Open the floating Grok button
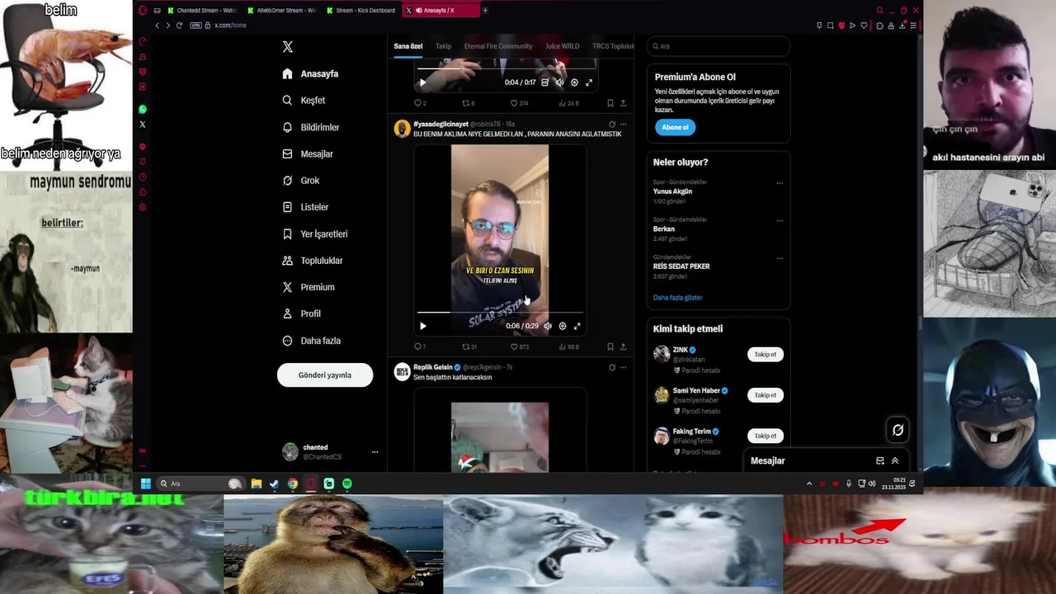This screenshot has width=1056, height=594. coord(898,430)
